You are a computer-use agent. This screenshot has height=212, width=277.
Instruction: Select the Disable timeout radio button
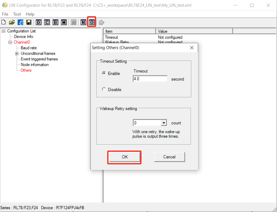coord(104,89)
